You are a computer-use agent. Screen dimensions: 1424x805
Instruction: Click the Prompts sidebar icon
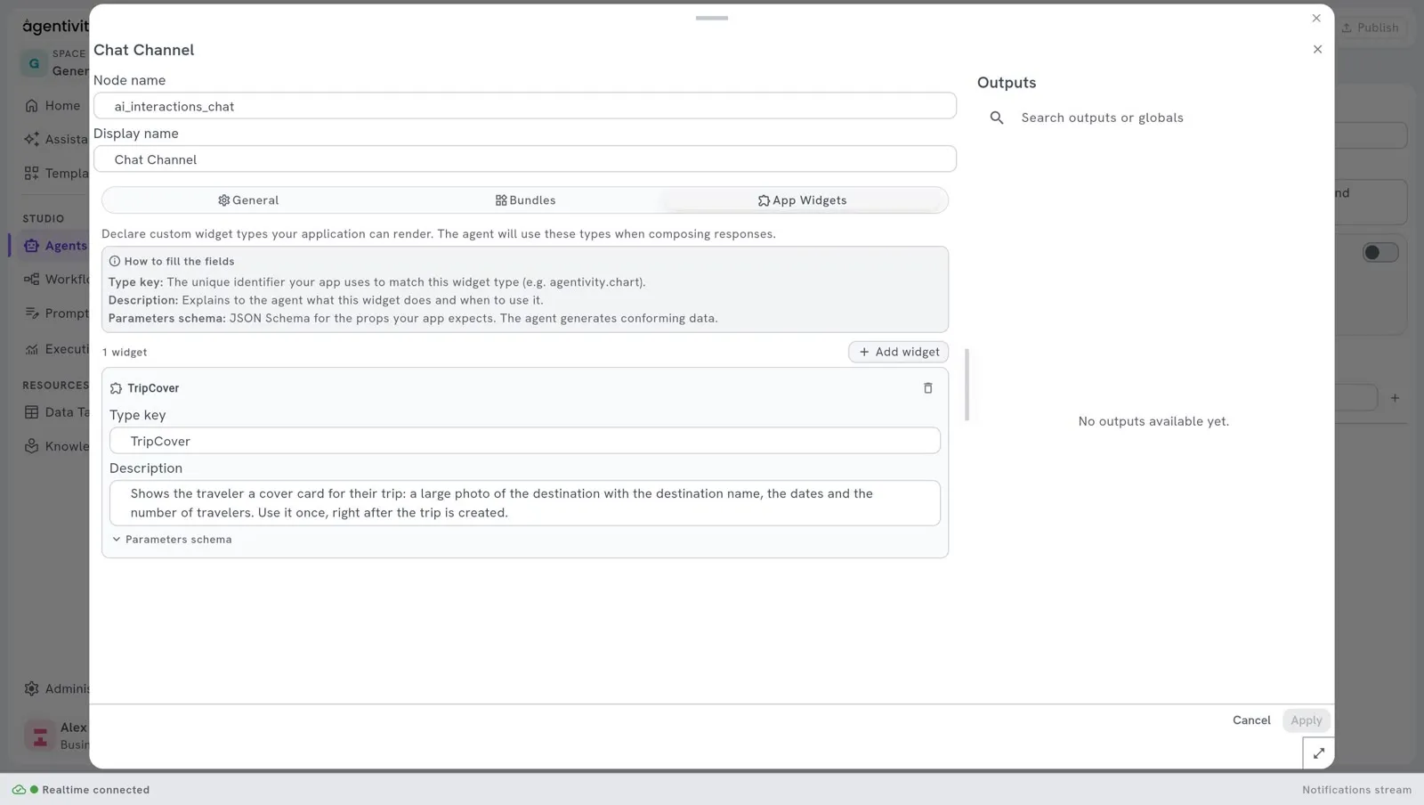point(31,313)
